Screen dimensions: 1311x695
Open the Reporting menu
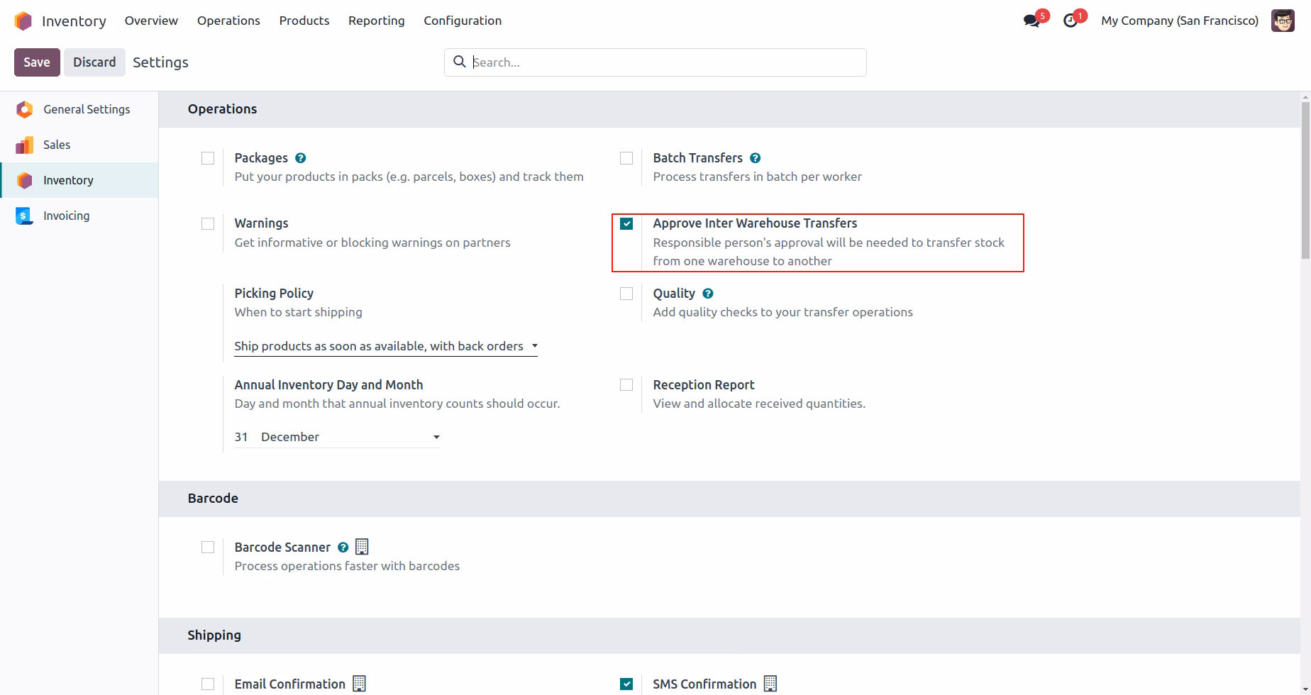377,21
